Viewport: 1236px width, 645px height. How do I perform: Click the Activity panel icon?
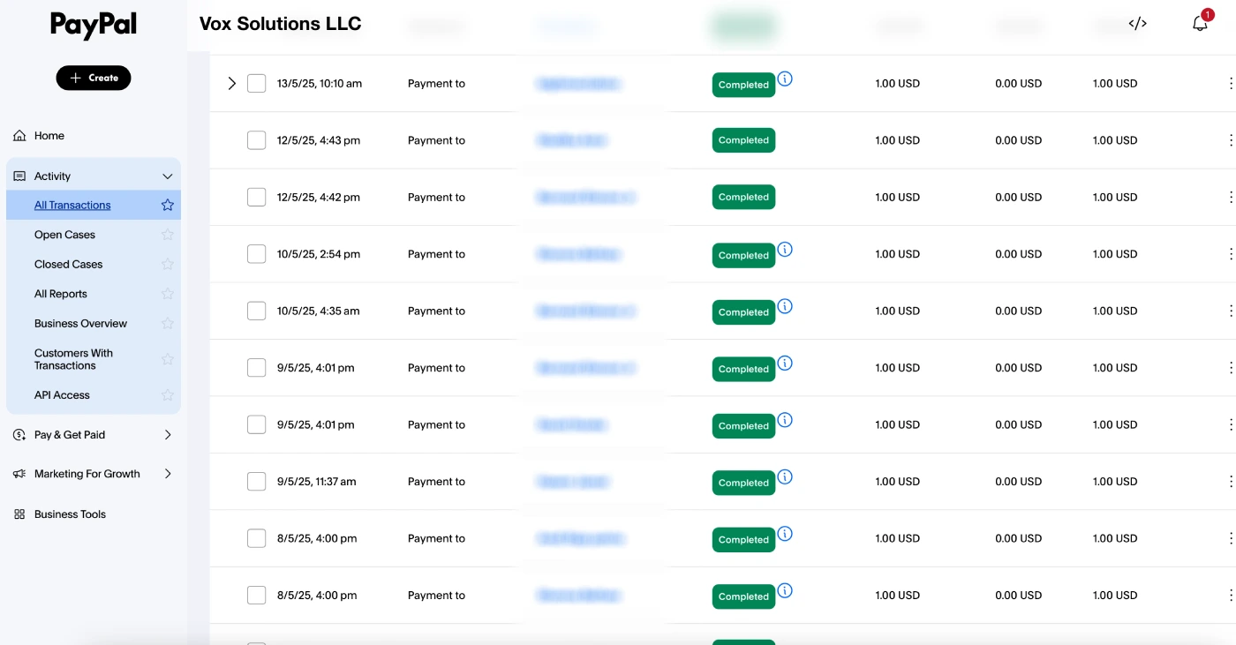[19, 176]
